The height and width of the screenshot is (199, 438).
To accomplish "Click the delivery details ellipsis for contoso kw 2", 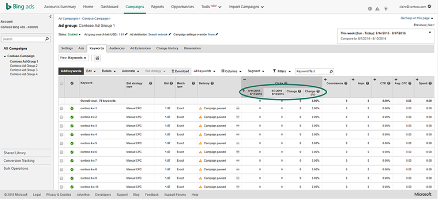I will [238, 117].
